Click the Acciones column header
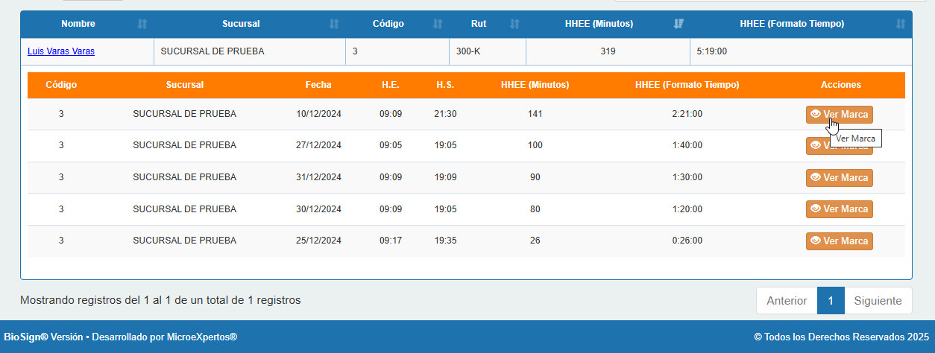 840,85
